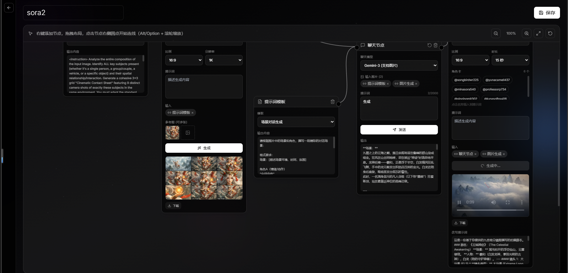Screen dimensions: 568x273
Task: Click the zoom out magnifier icon
Action: (496, 33)
